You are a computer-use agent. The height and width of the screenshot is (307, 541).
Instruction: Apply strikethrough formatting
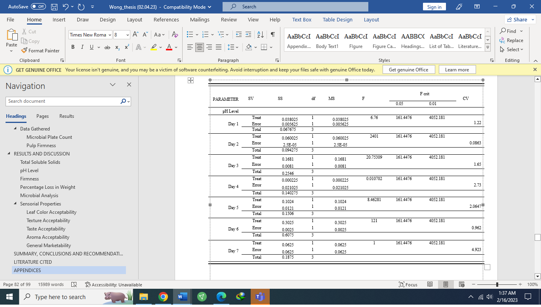tap(107, 47)
